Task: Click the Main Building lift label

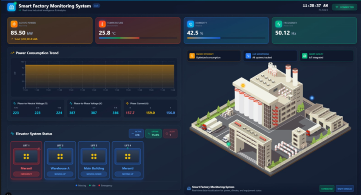Action: click(x=94, y=168)
